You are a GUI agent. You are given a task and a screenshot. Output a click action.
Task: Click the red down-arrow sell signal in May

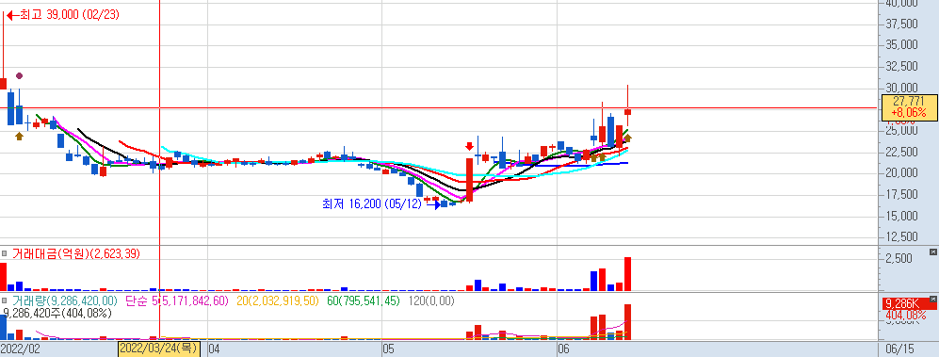tap(469, 146)
